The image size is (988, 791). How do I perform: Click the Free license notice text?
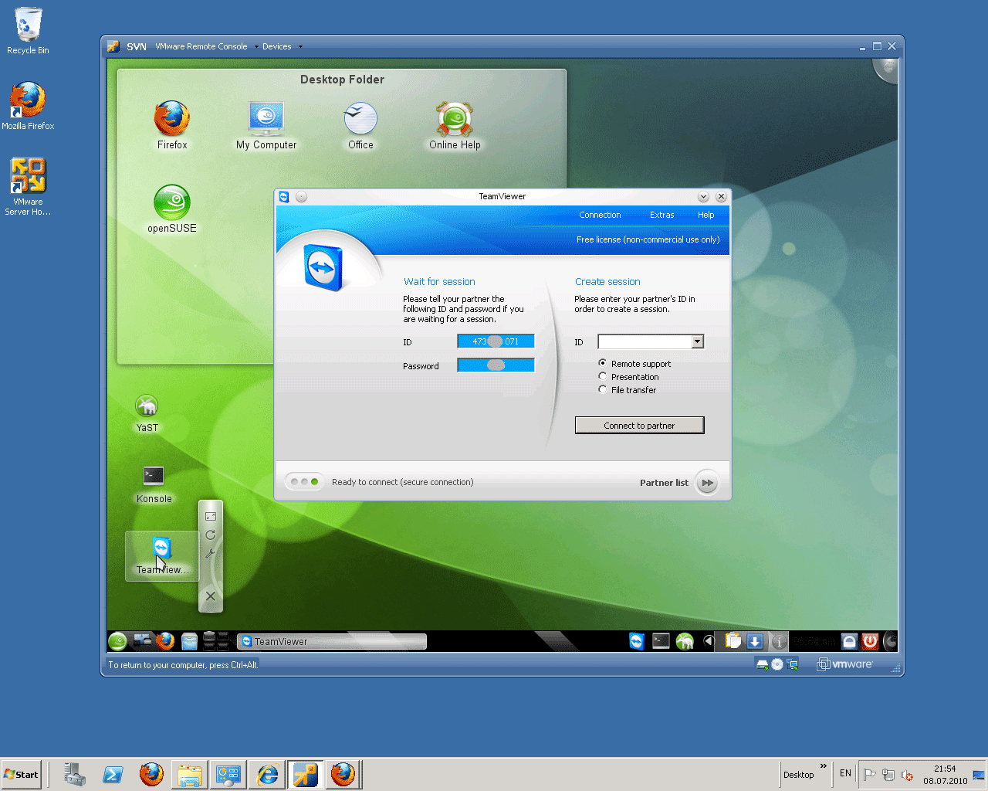tap(648, 239)
